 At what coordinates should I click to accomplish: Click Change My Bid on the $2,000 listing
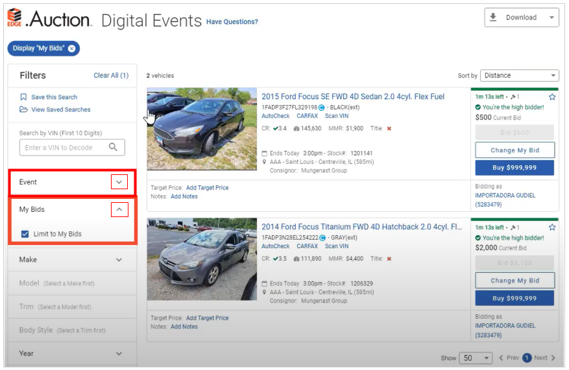click(x=515, y=281)
